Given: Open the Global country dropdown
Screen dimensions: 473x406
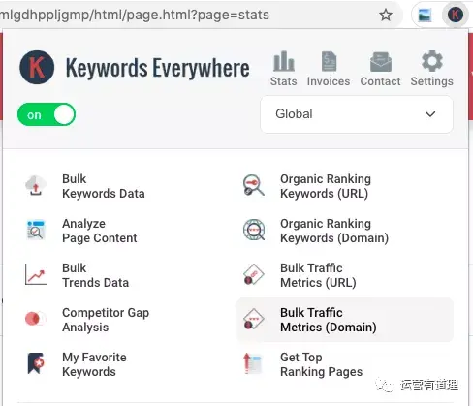Looking at the screenshot, I should 357,114.
